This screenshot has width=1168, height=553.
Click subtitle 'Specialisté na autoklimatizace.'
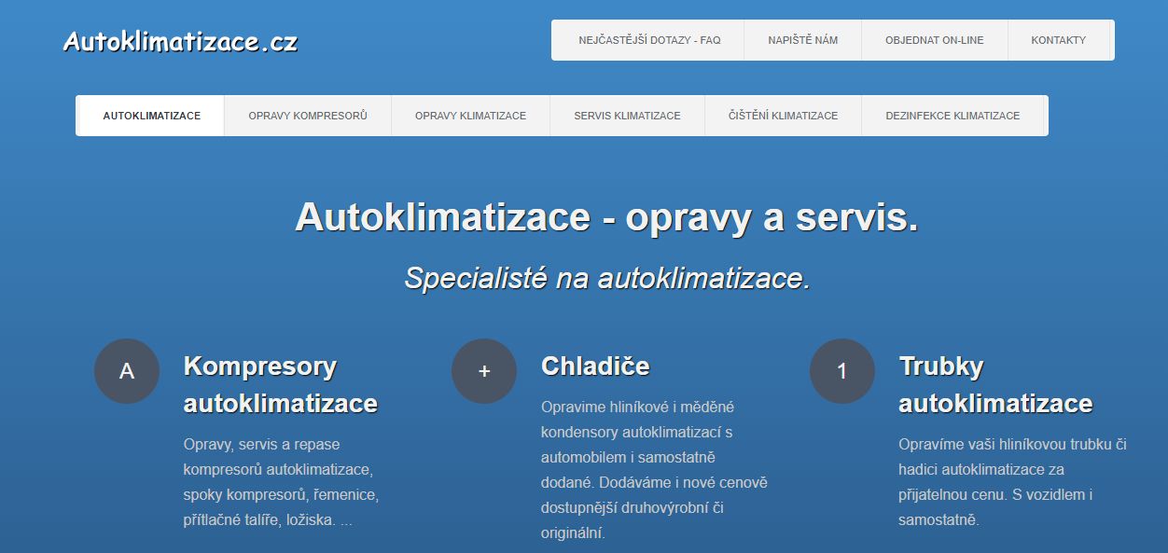pyautogui.click(x=607, y=278)
